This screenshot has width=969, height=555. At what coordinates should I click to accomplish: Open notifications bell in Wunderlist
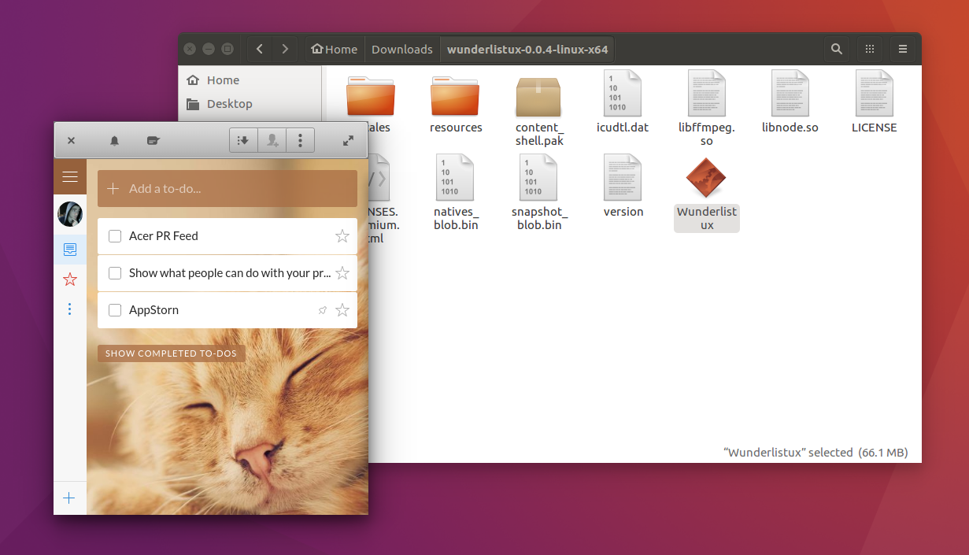tap(114, 140)
